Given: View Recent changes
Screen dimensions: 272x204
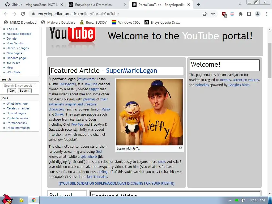Looking at the screenshot, I should (x=18, y=48).
